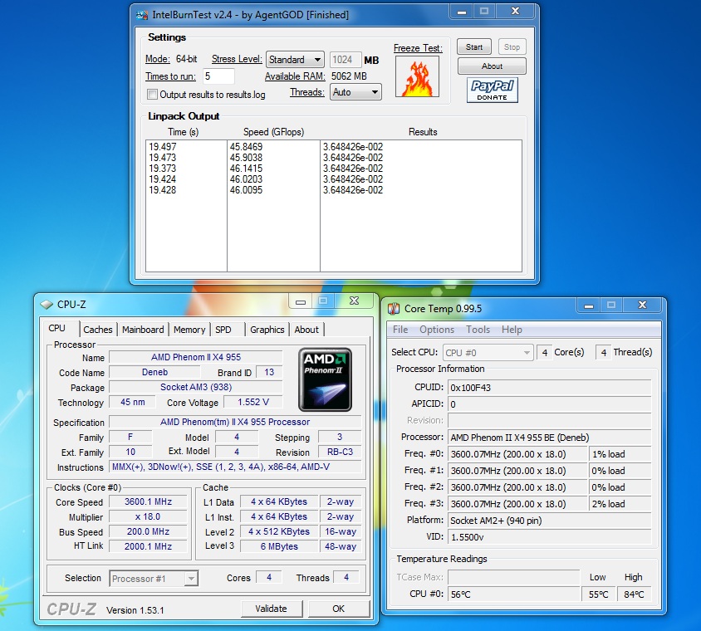The height and width of the screenshot is (631, 701).
Task: Switch to the Graphics tab
Action: tap(267, 330)
